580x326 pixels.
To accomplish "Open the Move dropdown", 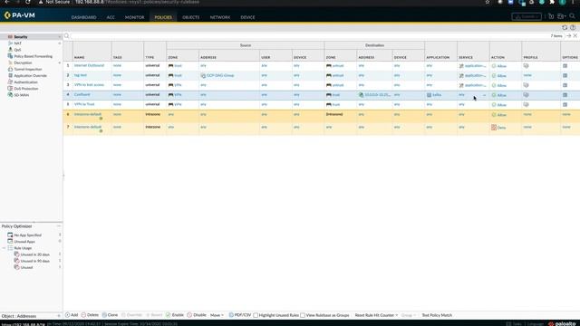I will click(217, 315).
